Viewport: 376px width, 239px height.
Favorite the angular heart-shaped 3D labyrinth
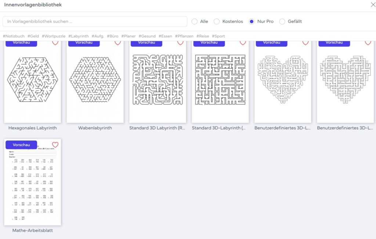click(368, 43)
